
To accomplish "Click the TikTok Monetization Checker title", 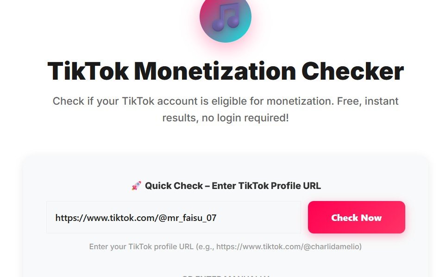I will pos(226,70).
